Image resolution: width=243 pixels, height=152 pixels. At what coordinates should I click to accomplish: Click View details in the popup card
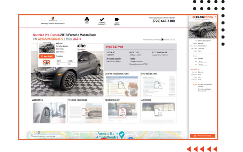click(x=47, y=56)
